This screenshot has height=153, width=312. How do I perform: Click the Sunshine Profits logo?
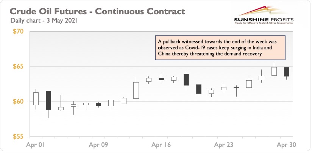264,15
